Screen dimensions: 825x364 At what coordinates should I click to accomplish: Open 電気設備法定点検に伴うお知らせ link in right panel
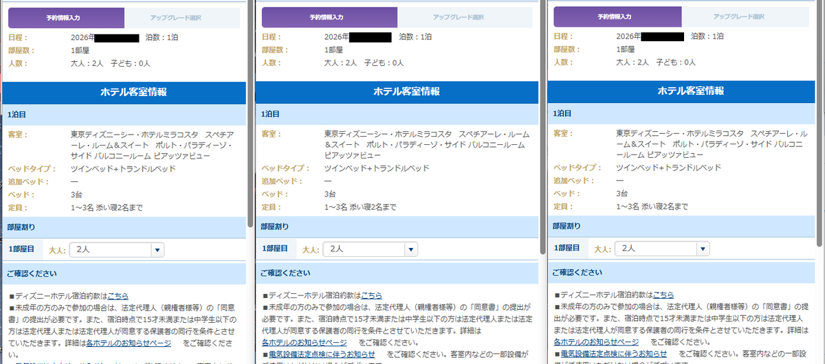tap(614, 354)
